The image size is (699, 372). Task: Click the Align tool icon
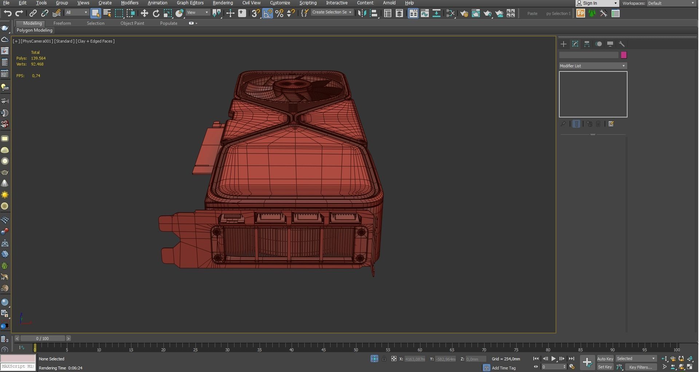click(374, 13)
